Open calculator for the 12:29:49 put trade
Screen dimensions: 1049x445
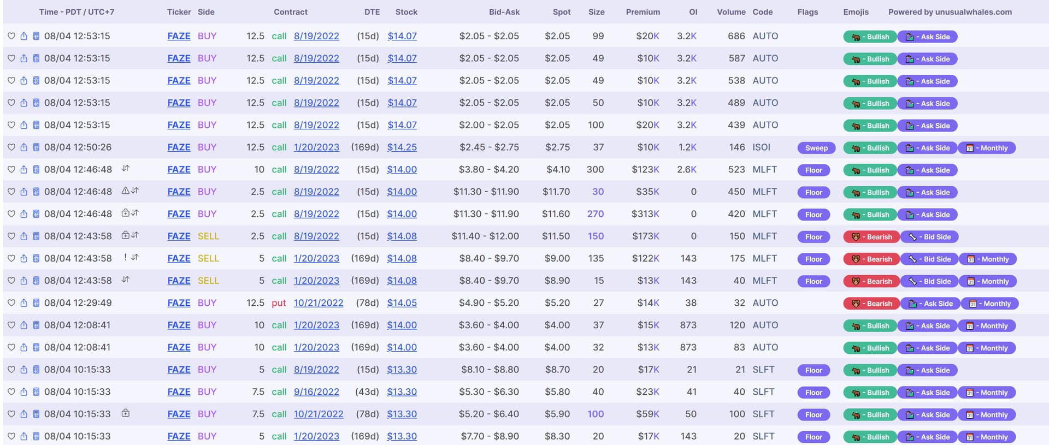pyautogui.click(x=36, y=303)
